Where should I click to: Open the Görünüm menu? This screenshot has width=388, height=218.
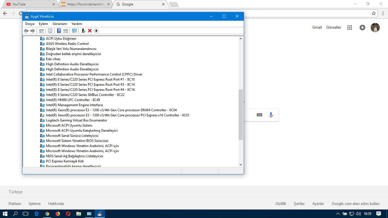(x=60, y=24)
